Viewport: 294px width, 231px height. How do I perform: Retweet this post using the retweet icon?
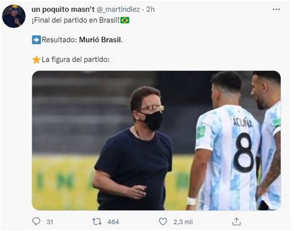point(97,222)
